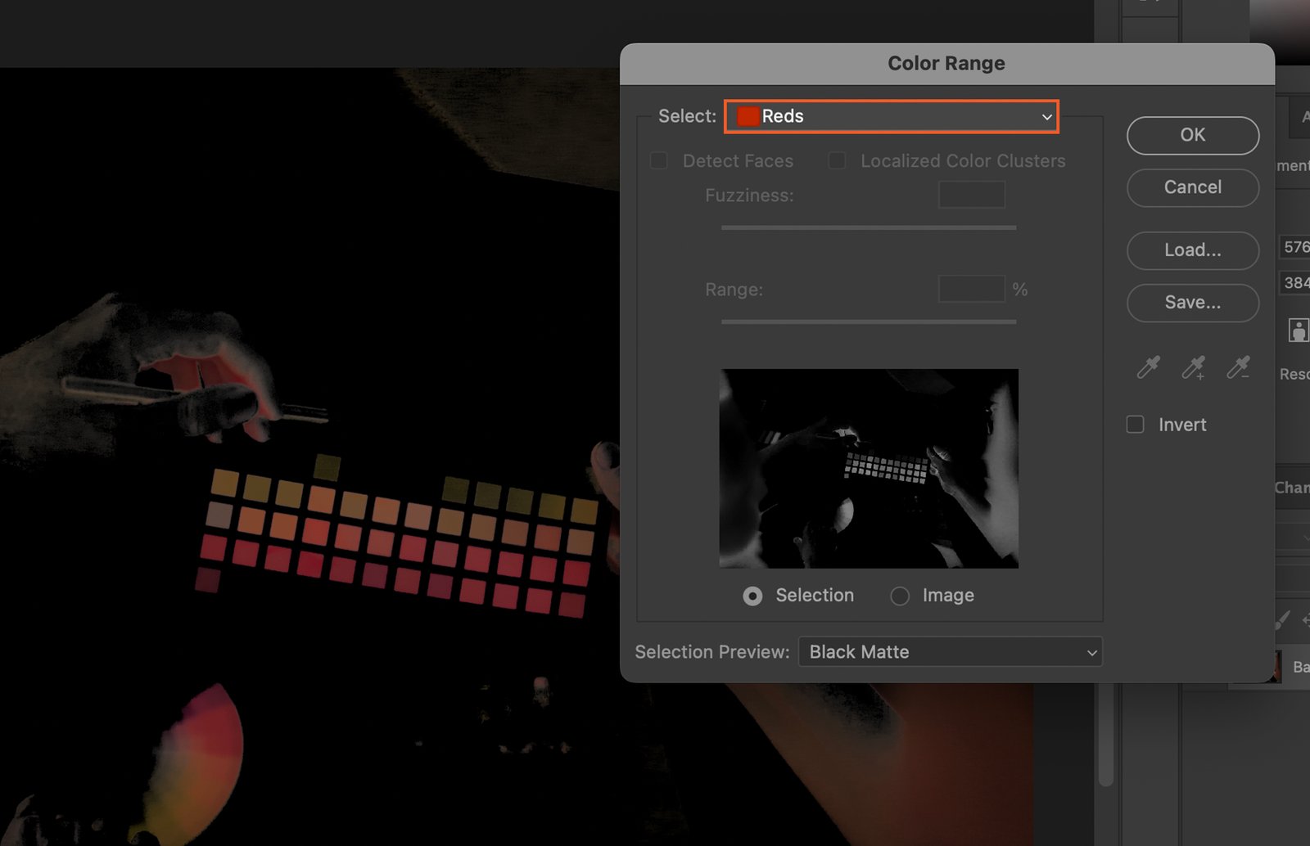1310x846 pixels.
Task: Open the Select dropdown showing Reds
Action: tap(892, 116)
